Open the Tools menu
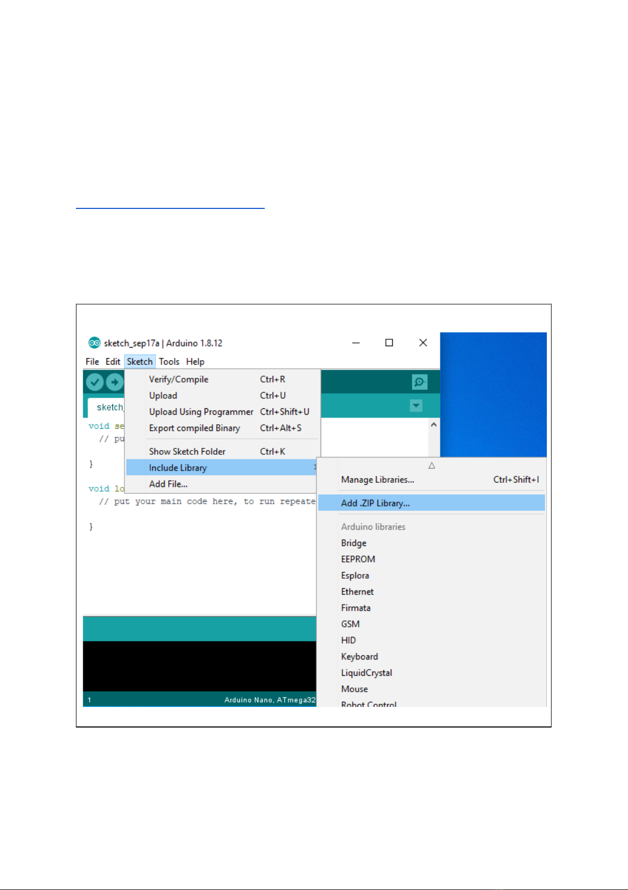This screenshot has height=890, width=628. (169, 361)
